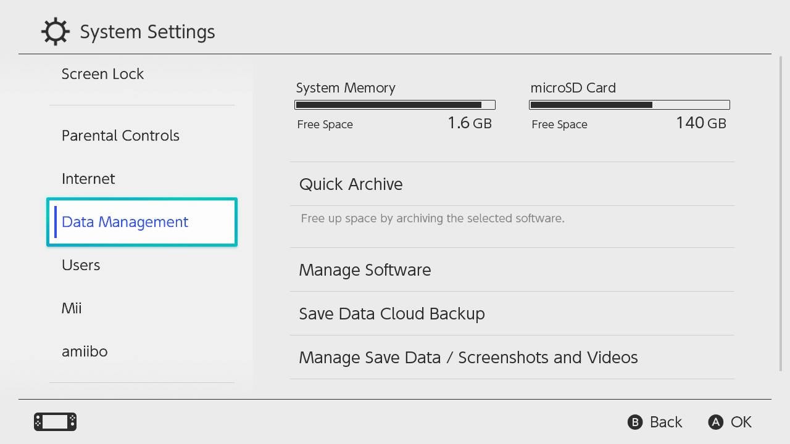Viewport: 790px width, 444px height.
Task: Choose Save Data Cloud Backup
Action: point(392,314)
